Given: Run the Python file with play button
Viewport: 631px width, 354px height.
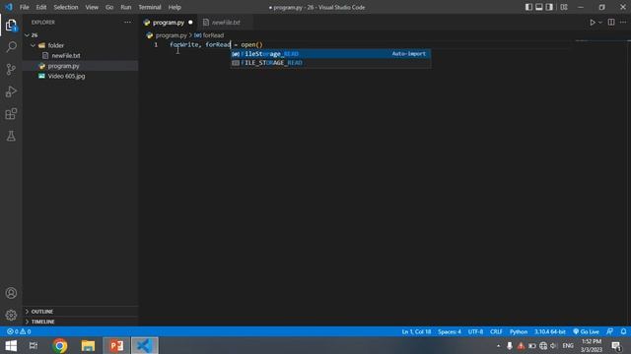Looking at the screenshot, I should tap(592, 23).
